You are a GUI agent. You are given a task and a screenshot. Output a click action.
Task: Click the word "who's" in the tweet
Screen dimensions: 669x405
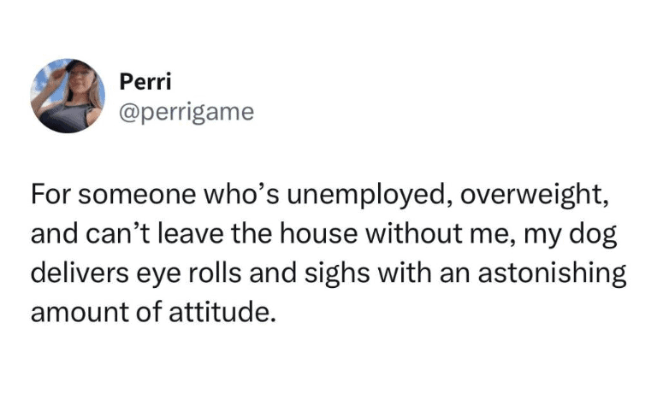click(242, 195)
